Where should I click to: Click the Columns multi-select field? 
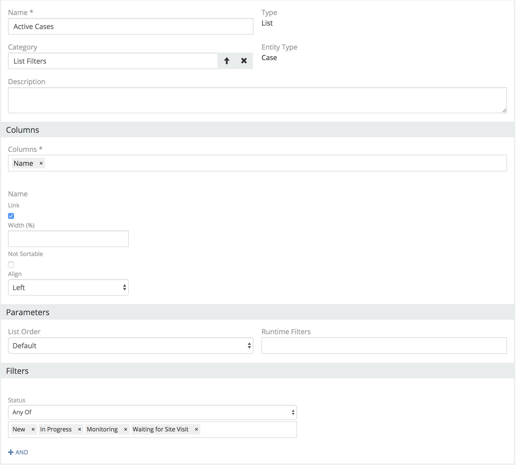[x=276, y=163]
